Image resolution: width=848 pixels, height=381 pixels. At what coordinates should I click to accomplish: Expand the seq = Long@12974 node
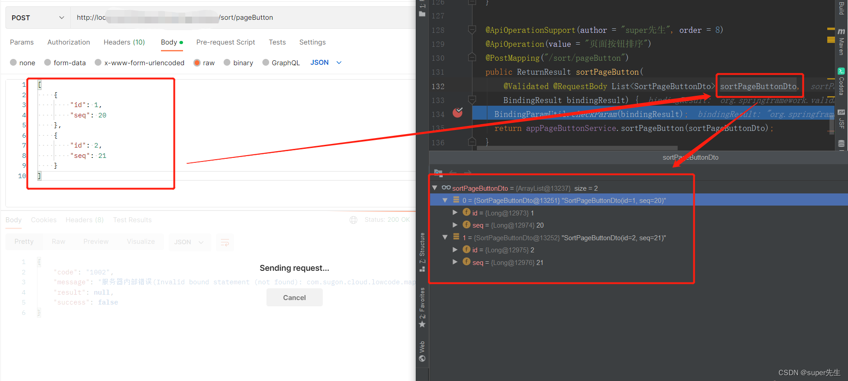[455, 224]
